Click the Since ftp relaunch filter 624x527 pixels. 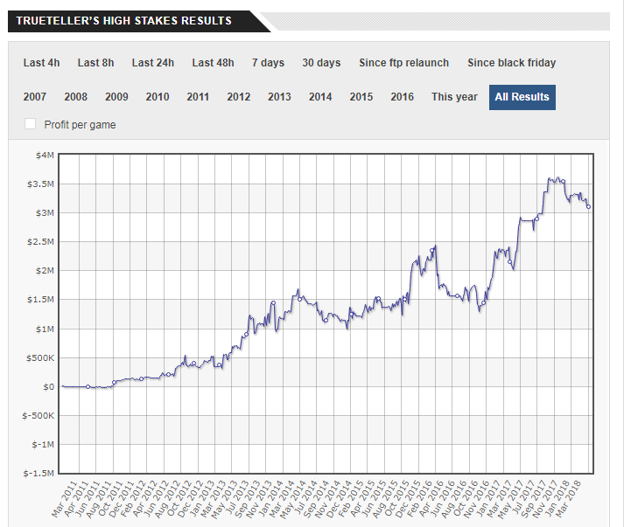coord(403,63)
